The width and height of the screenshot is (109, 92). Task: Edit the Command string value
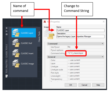click(x=86, y=53)
